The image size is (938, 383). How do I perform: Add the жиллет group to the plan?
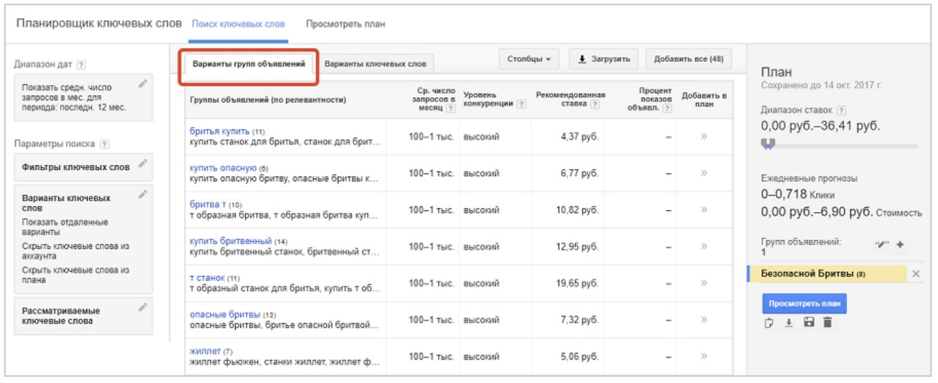[x=703, y=357]
